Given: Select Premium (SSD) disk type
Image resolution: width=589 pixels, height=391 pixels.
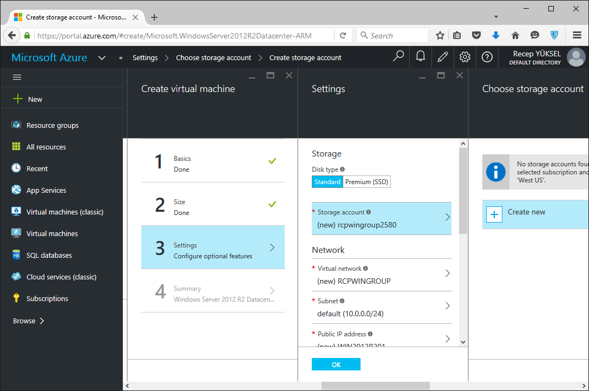Looking at the screenshot, I should click(367, 182).
